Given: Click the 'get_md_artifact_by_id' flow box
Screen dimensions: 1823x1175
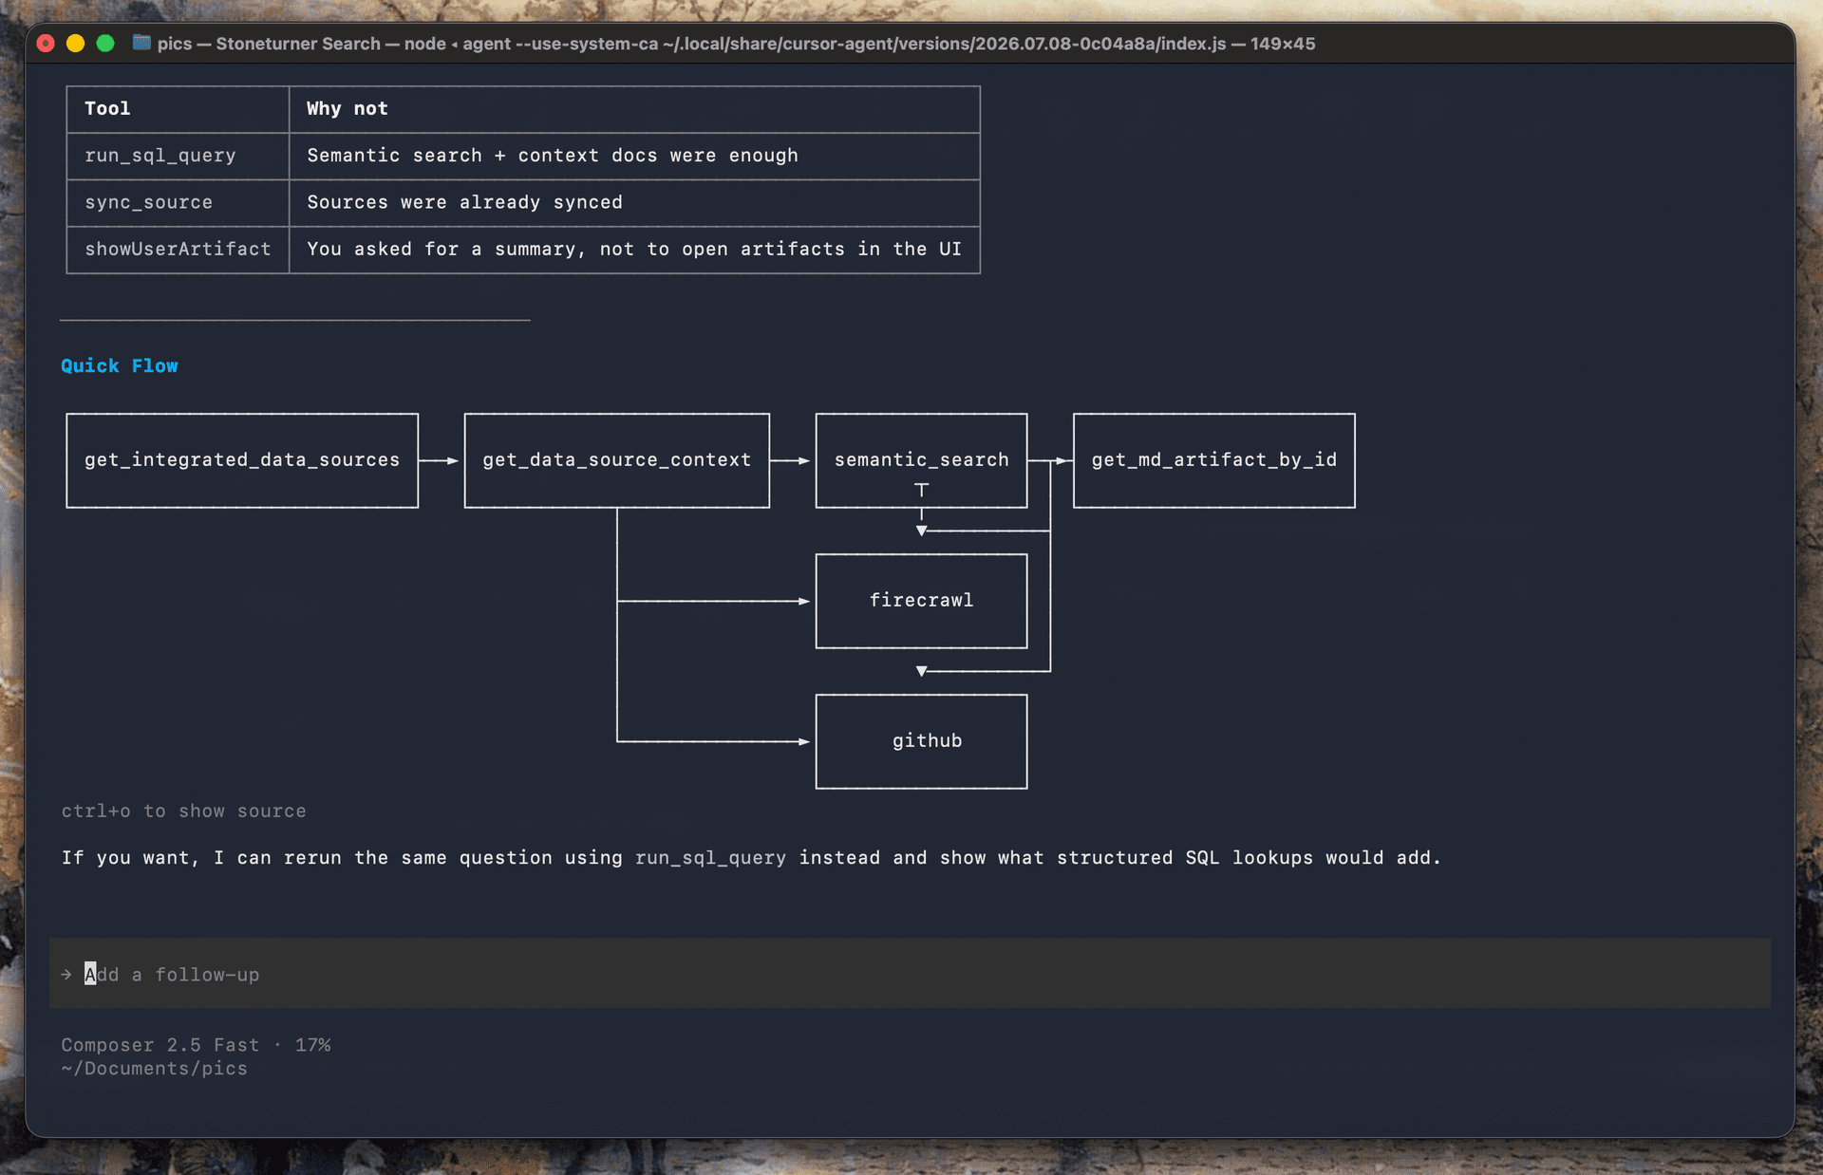Looking at the screenshot, I should coord(1214,460).
